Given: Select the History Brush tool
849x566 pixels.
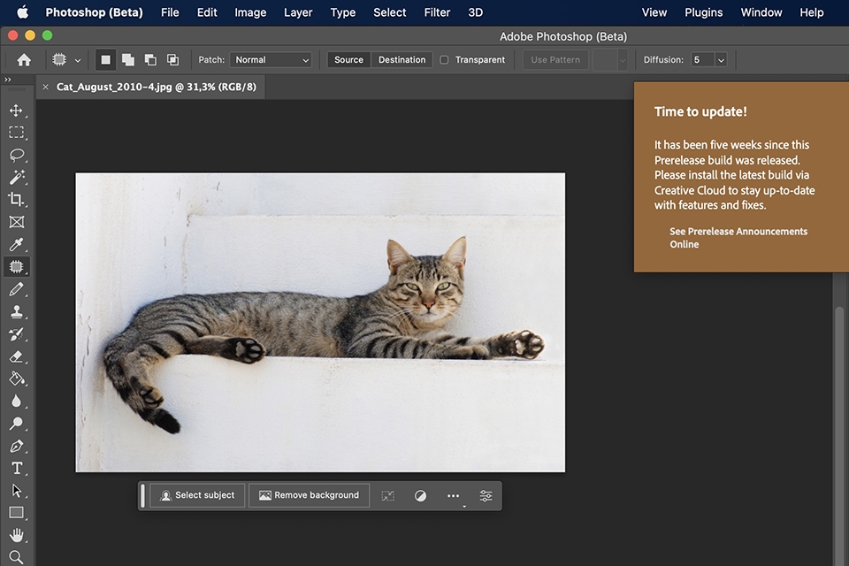Looking at the screenshot, I should [16, 334].
